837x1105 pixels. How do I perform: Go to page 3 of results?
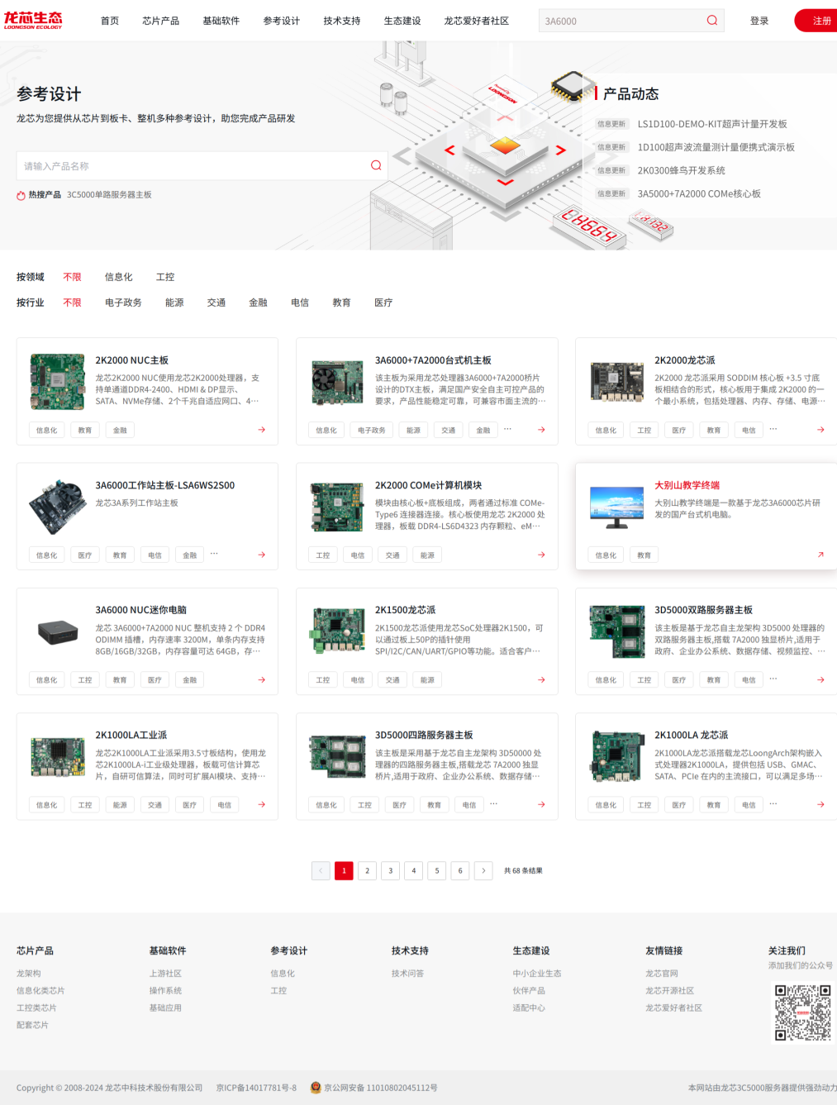coord(391,870)
